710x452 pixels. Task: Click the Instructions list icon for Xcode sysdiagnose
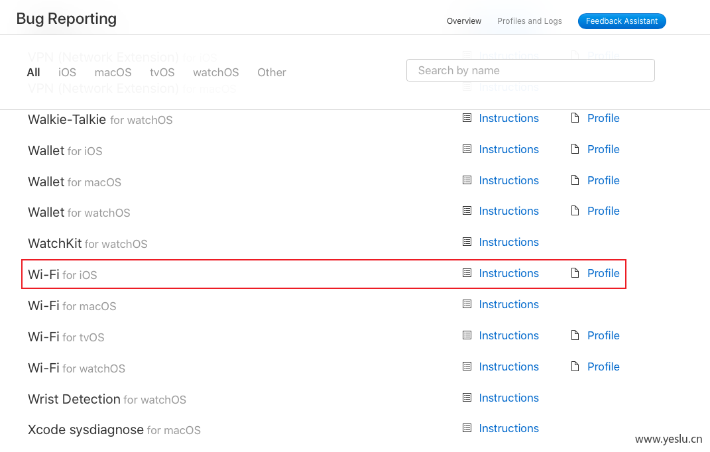pos(467,428)
